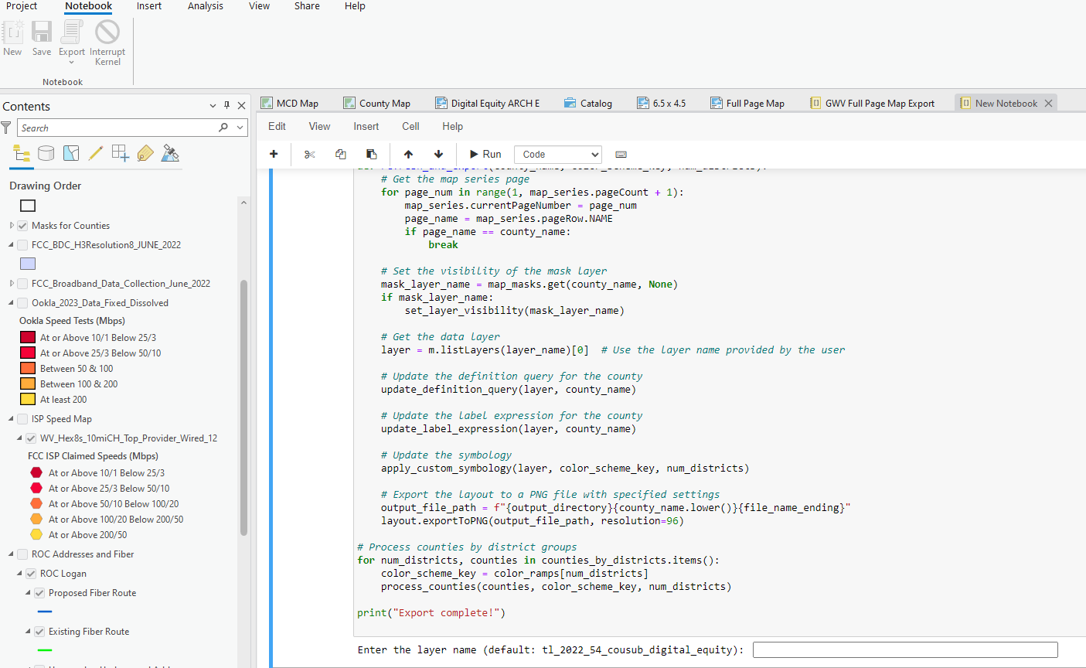Click the layer name input field
Image resolution: width=1086 pixels, height=668 pixels.
pos(903,649)
